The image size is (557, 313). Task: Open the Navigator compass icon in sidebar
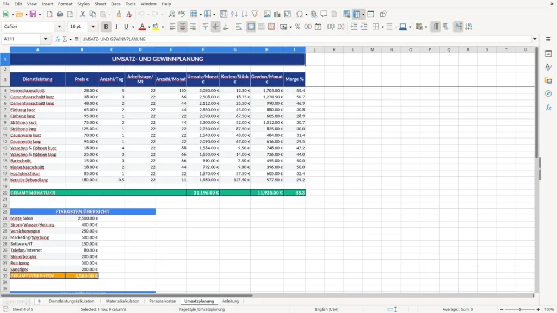click(x=548, y=93)
